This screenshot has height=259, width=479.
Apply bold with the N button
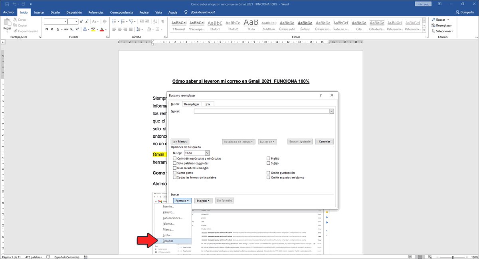point(47,29)
